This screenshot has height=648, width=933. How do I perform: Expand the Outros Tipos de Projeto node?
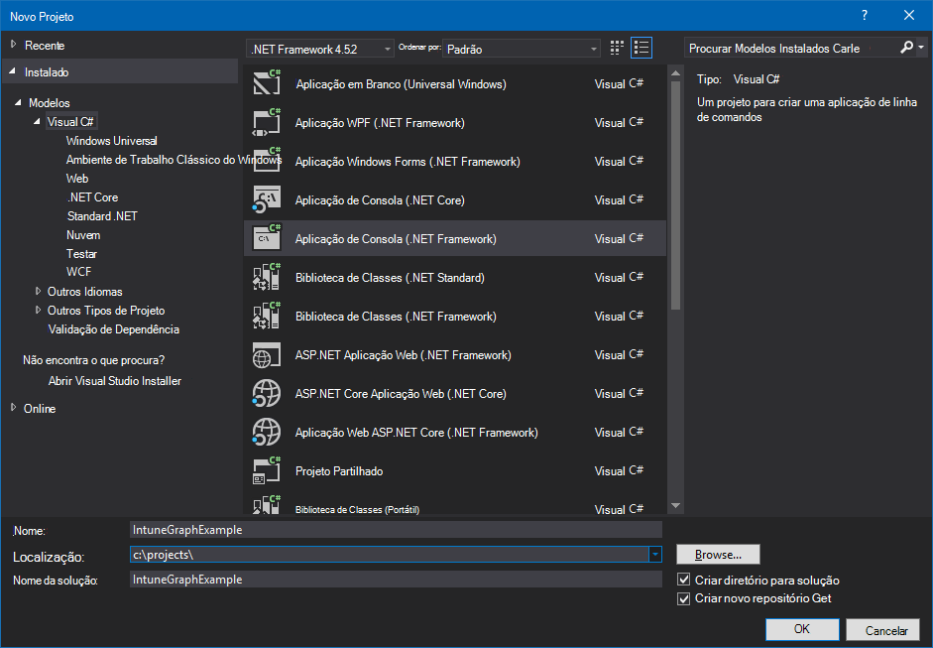click(38, 311)
